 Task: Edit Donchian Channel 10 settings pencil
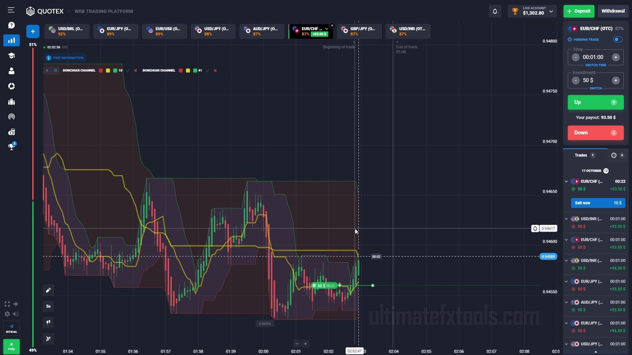click(x=128, y=71)
